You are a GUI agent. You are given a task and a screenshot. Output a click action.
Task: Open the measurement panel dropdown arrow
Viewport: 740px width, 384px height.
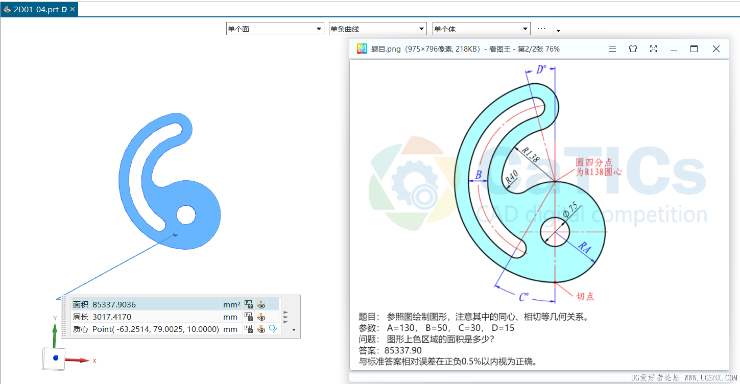(294, 330)
